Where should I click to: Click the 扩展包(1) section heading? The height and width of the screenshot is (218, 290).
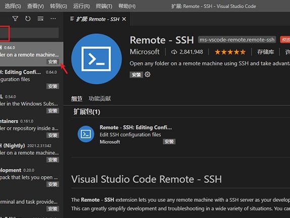pos(87,112)
